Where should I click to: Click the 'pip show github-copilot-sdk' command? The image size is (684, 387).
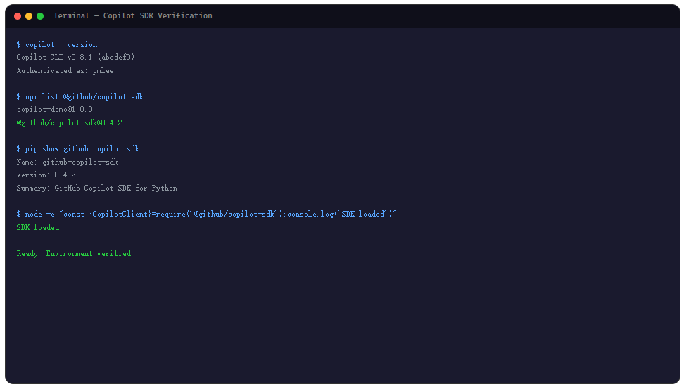point(77,148)
